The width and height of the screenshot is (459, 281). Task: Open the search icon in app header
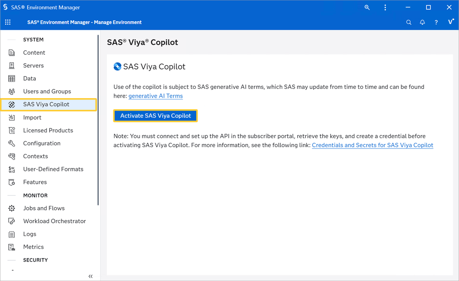tap(408, 22)
